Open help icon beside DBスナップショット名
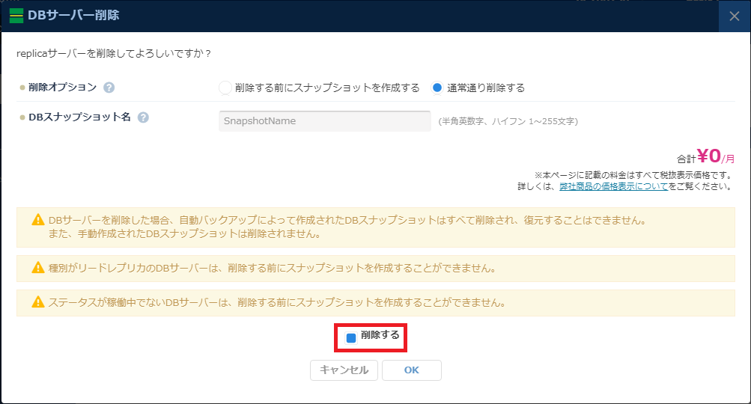This screenshot has width=751, height=404. click(143, 117)
